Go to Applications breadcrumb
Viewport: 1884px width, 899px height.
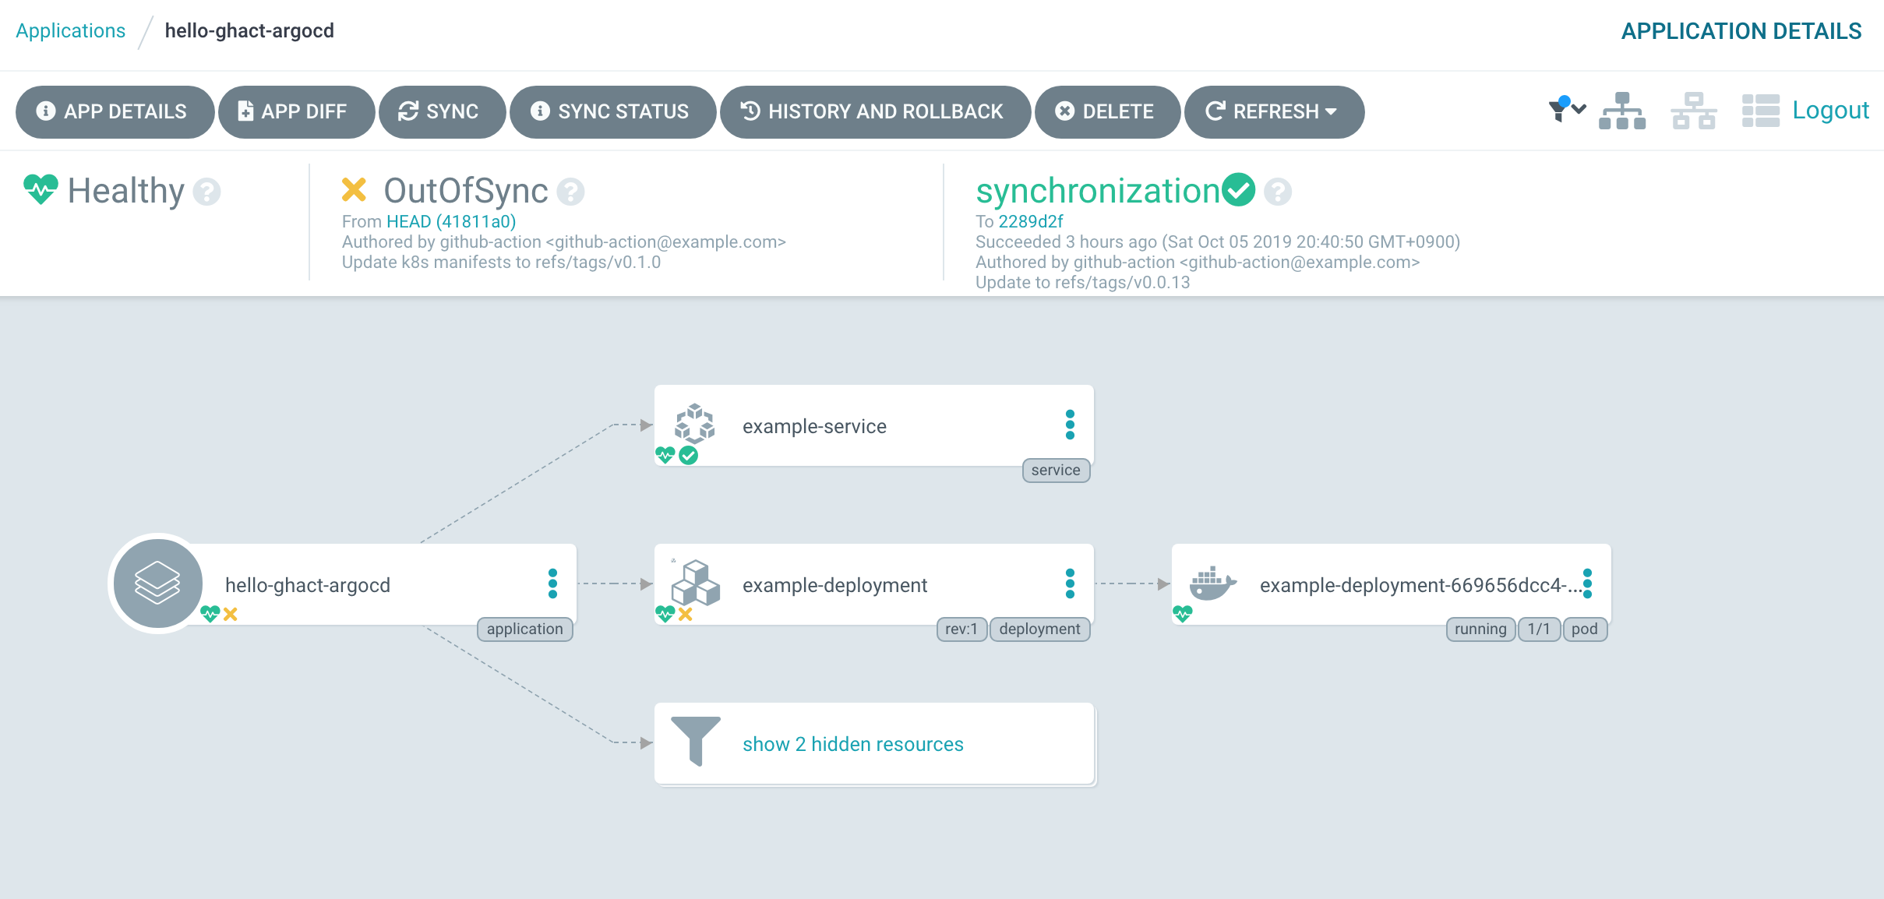tap(70, 31)
